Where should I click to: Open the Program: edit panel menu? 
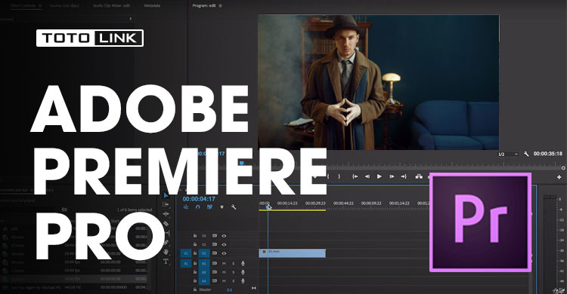[x=220, y=6]
